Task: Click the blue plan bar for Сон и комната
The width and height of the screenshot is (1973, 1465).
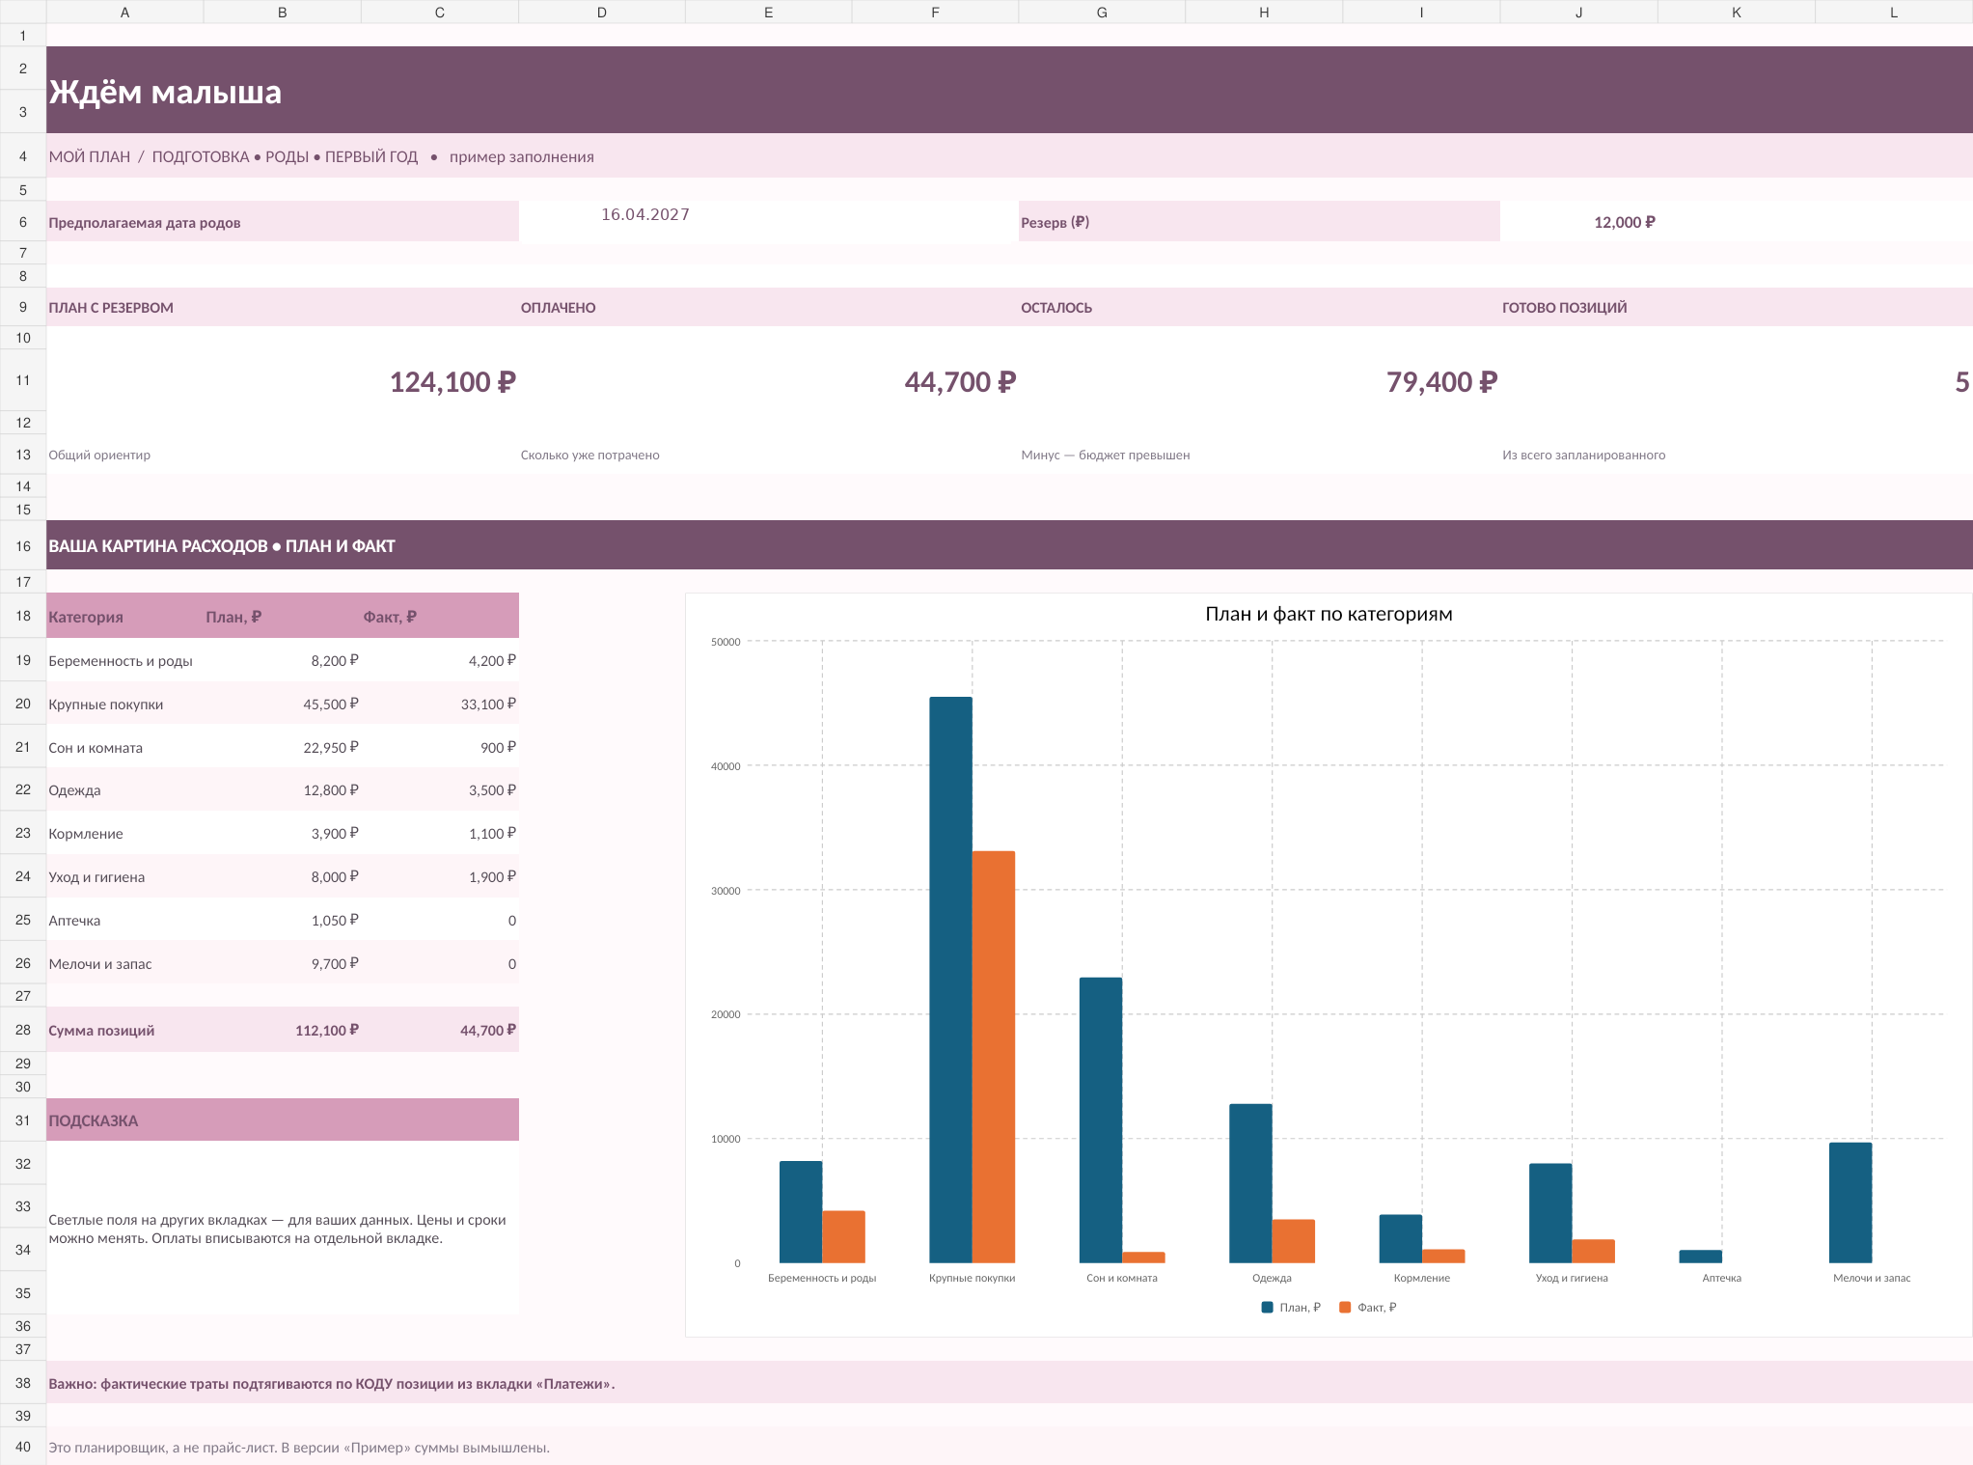Action: [1101, 1119]
